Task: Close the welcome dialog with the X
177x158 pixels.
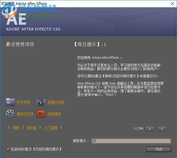Action: click(x=173, y=4)
